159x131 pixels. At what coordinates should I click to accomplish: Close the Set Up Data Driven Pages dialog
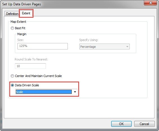tap(151, 3)
